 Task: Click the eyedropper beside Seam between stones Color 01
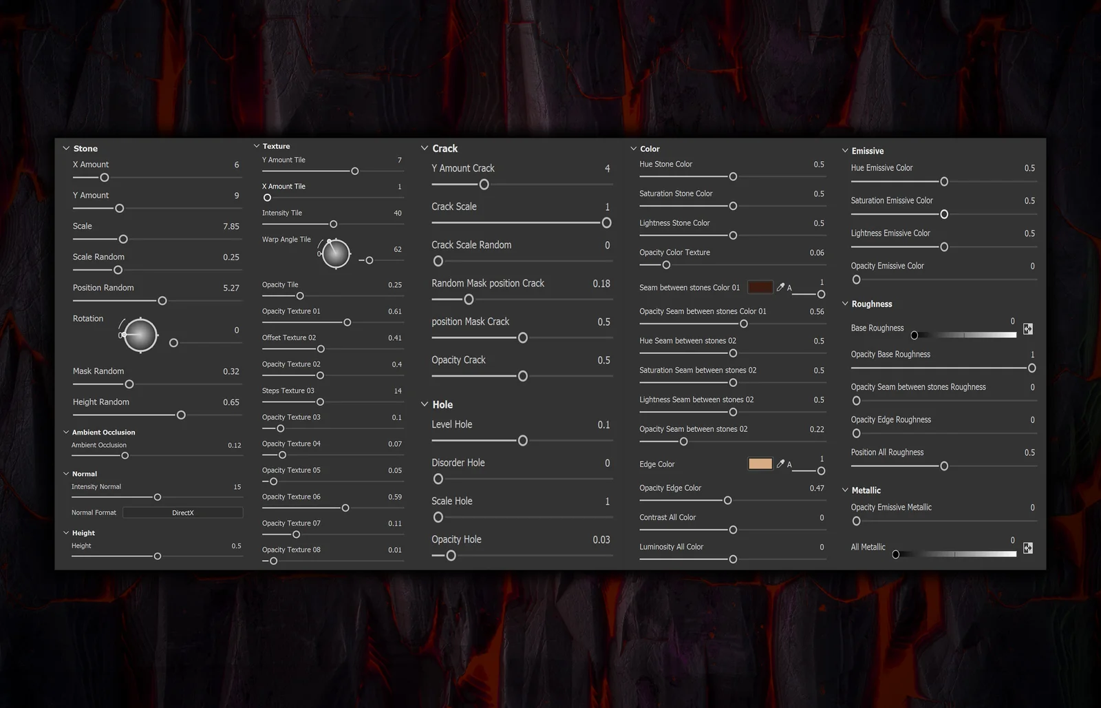(782, 287)
